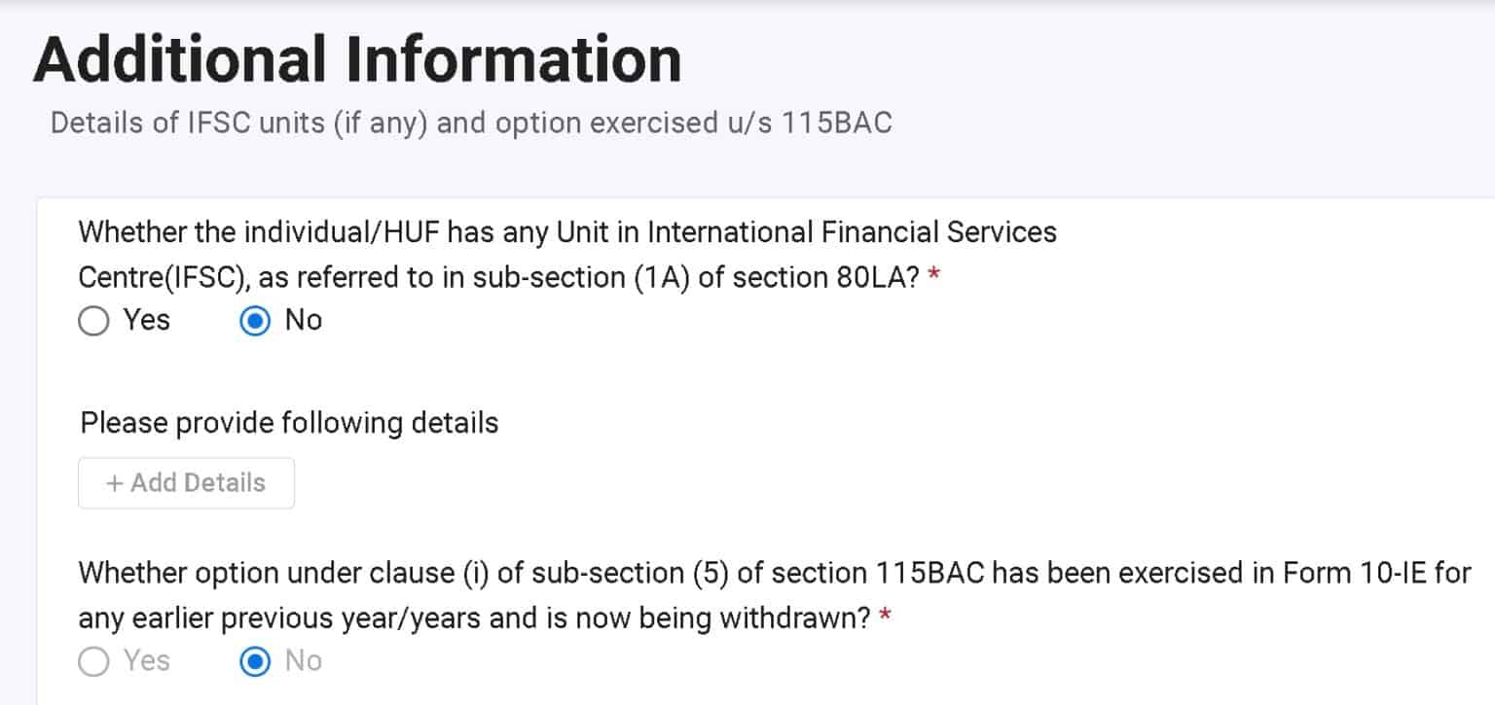Select No for Form 10-IE withdrawal question
Screen dimensions: 1495x705
coord(254,661)
